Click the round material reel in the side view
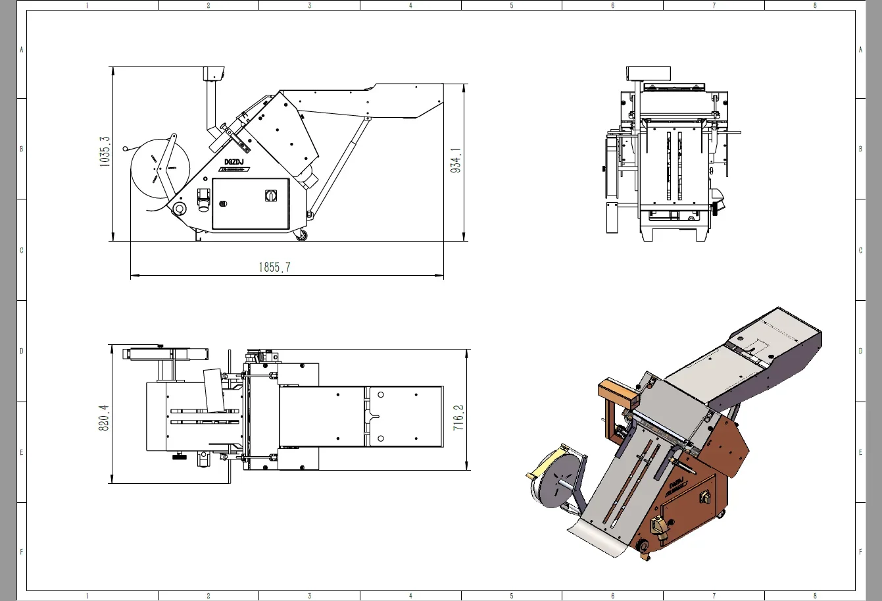Image resolution: width=882 pixels, height=601 pixels. coord(160,168)
